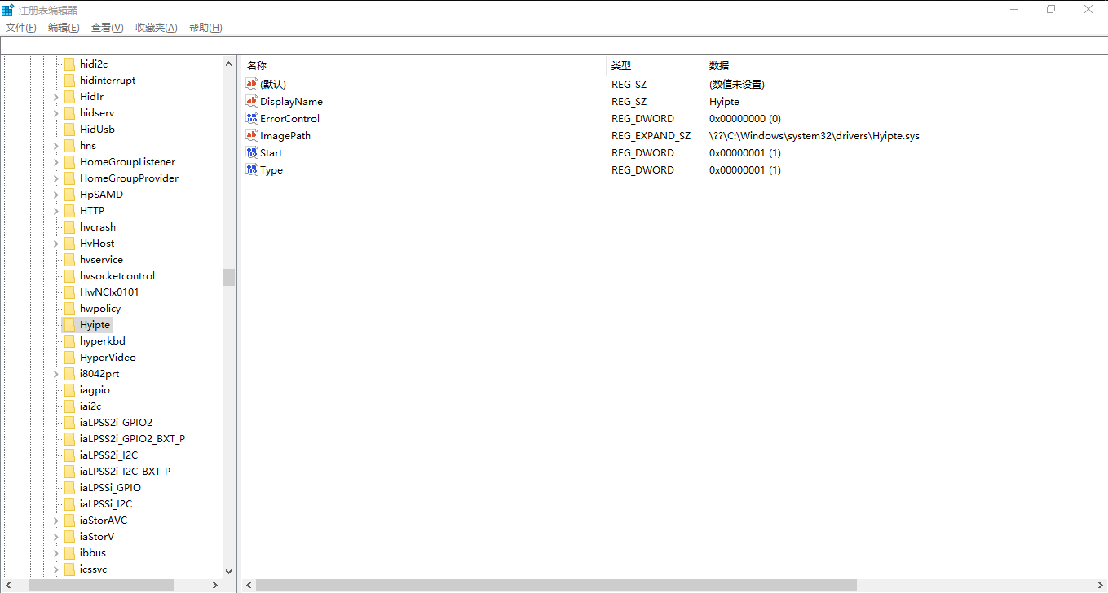Click the hyperkbd folder icon
The image size is (1108, 593).
(69, 340)
